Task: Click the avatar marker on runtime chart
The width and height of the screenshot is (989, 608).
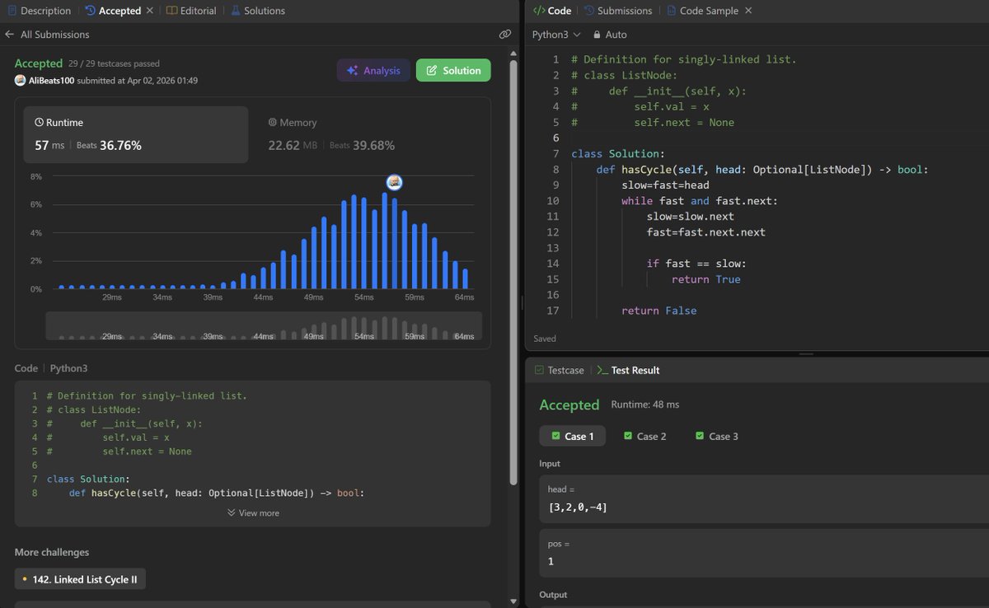Action: (x=394, y=181)
